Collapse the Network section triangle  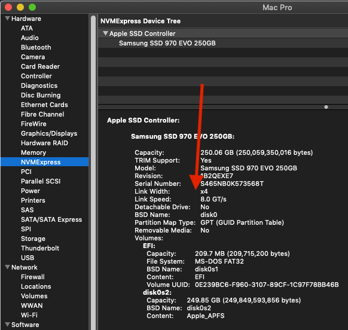click(x=7, y=267)
